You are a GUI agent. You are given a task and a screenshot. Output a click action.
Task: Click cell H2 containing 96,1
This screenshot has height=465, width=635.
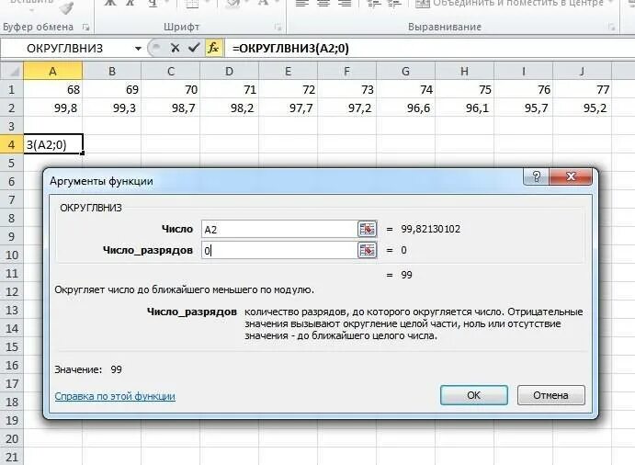(464, 108)
